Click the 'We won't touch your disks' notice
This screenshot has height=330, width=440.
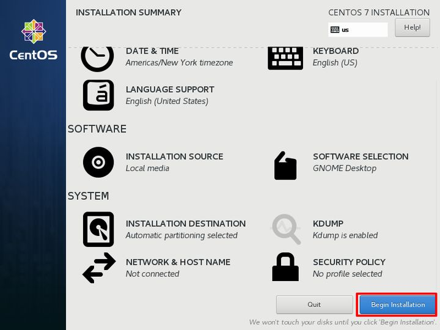(342, 322)
